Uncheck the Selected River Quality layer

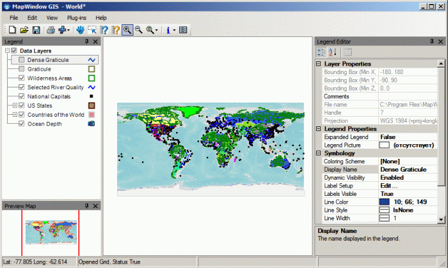coord(21,87)
